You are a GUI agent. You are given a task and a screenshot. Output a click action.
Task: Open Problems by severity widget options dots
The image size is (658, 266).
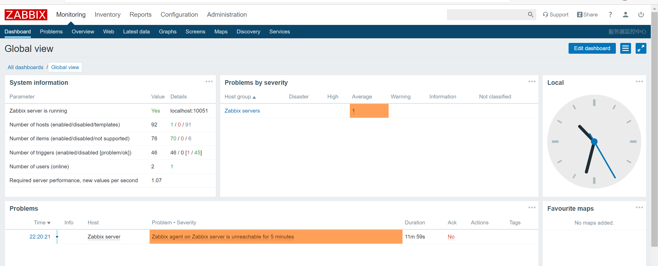pyautogui.click(x=532, y=81)
